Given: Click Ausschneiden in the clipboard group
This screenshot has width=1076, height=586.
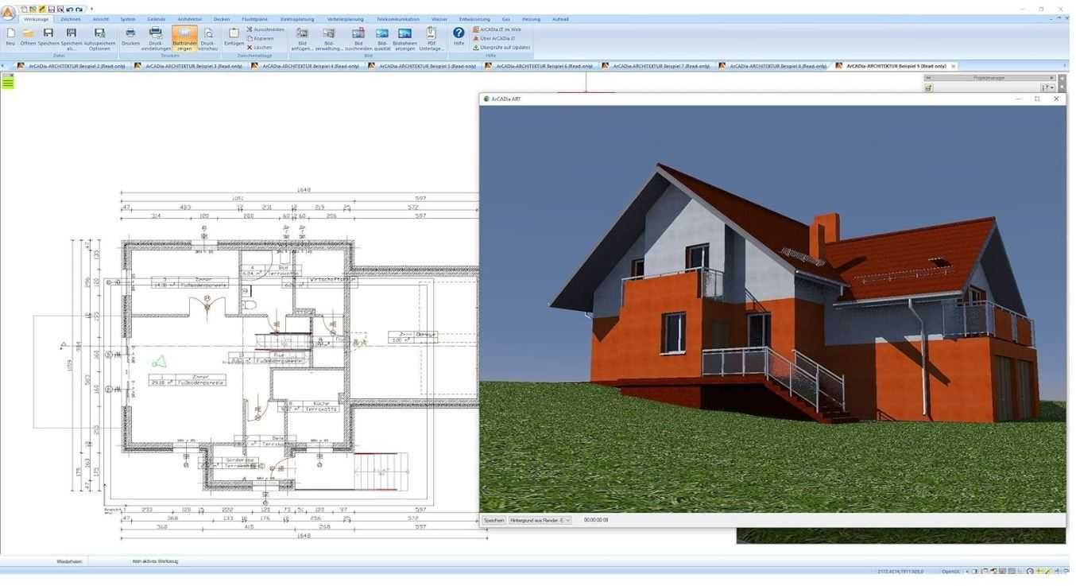Looking at the screenshot, I should point(265,29).
